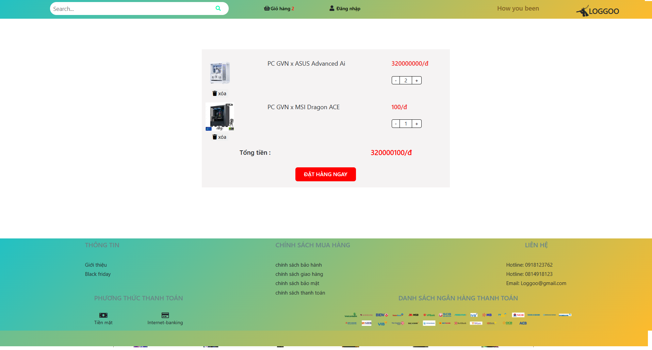
Task: Select the Internet-banking card icon
Action: tap(165, 315)
